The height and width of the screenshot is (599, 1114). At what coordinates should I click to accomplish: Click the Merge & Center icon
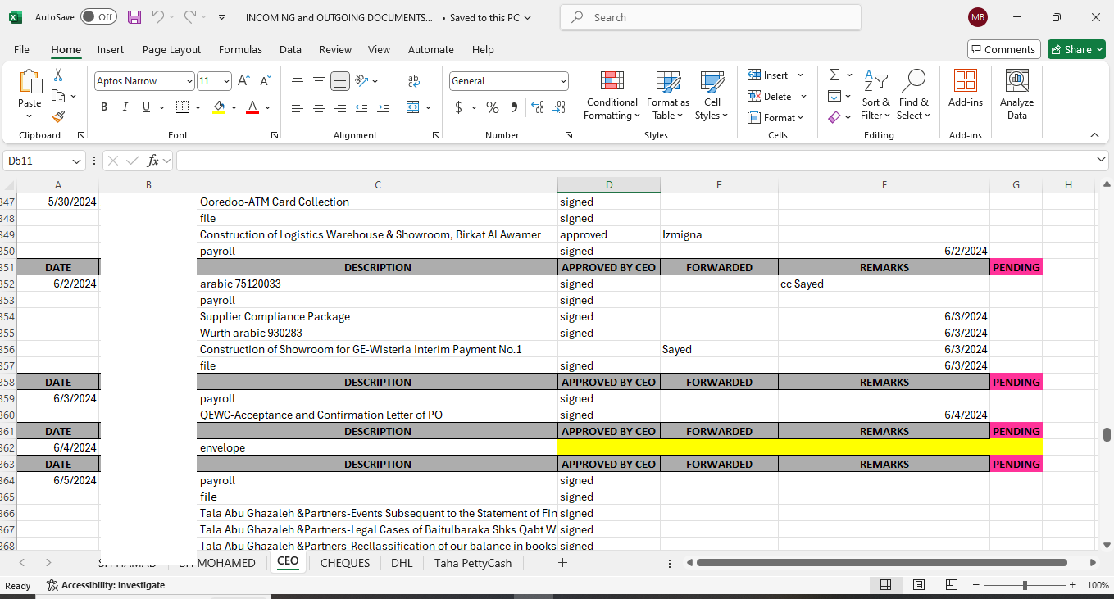(x=413, y=107)
